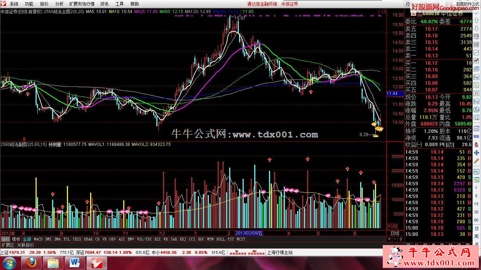Open the 扩展市场行情 menu
This screenshot has height=270, width=481.
82,4
